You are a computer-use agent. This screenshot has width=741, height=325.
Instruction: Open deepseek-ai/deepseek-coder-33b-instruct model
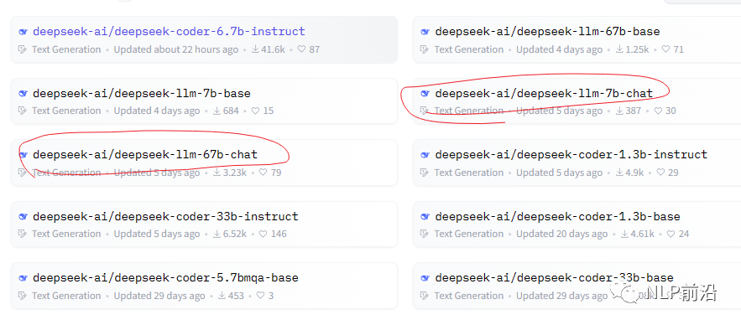click(165, 216)
